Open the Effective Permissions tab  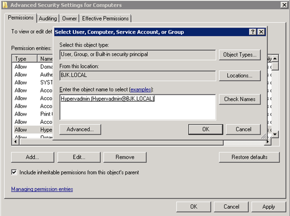click(x=106, y=19)
